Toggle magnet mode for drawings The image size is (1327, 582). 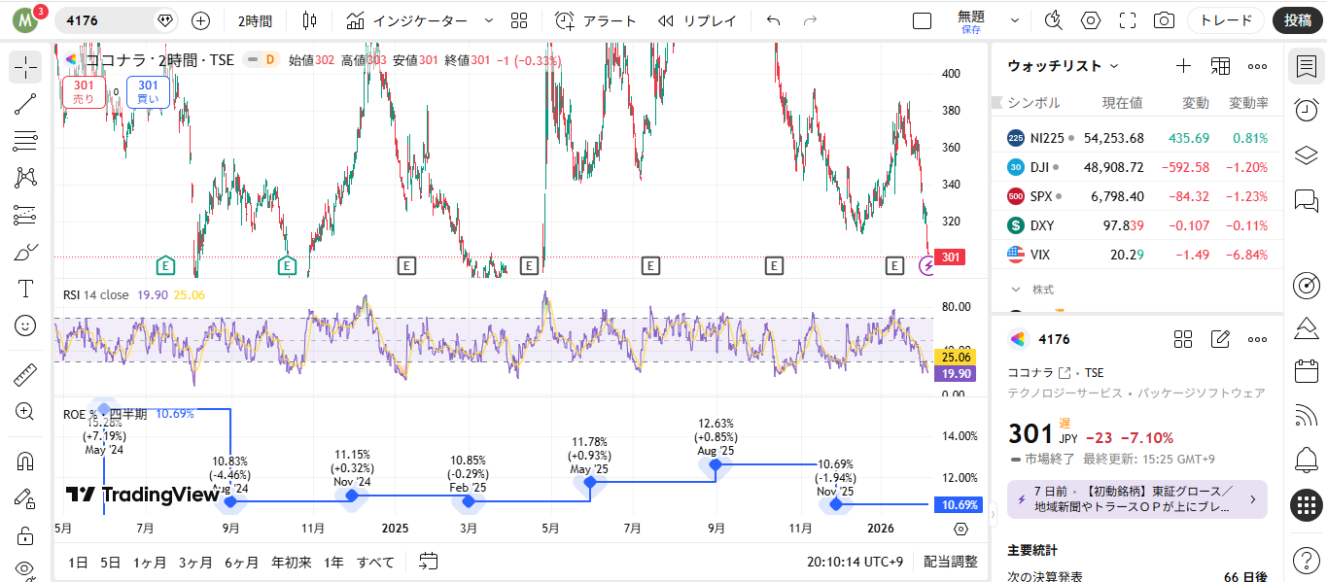pos(25,460)
